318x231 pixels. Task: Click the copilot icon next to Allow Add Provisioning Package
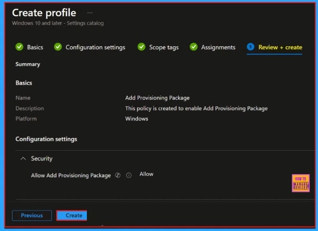pyautogui.click(x=118, y=175)
